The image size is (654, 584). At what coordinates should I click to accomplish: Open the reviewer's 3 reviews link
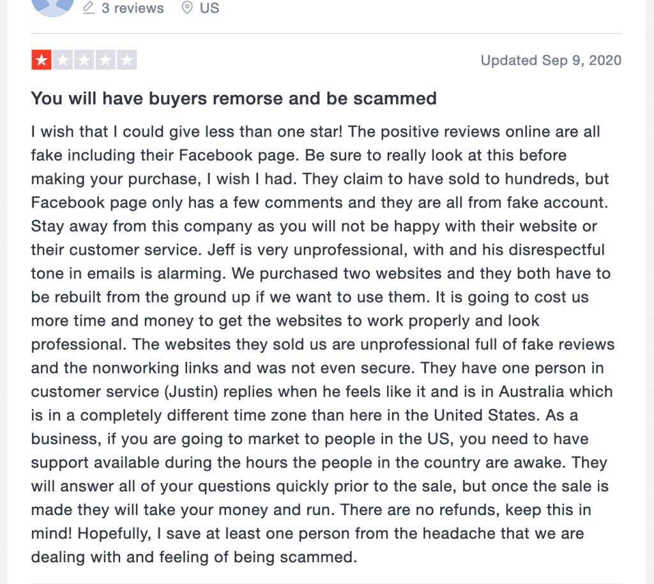click(x=133, y=8)
